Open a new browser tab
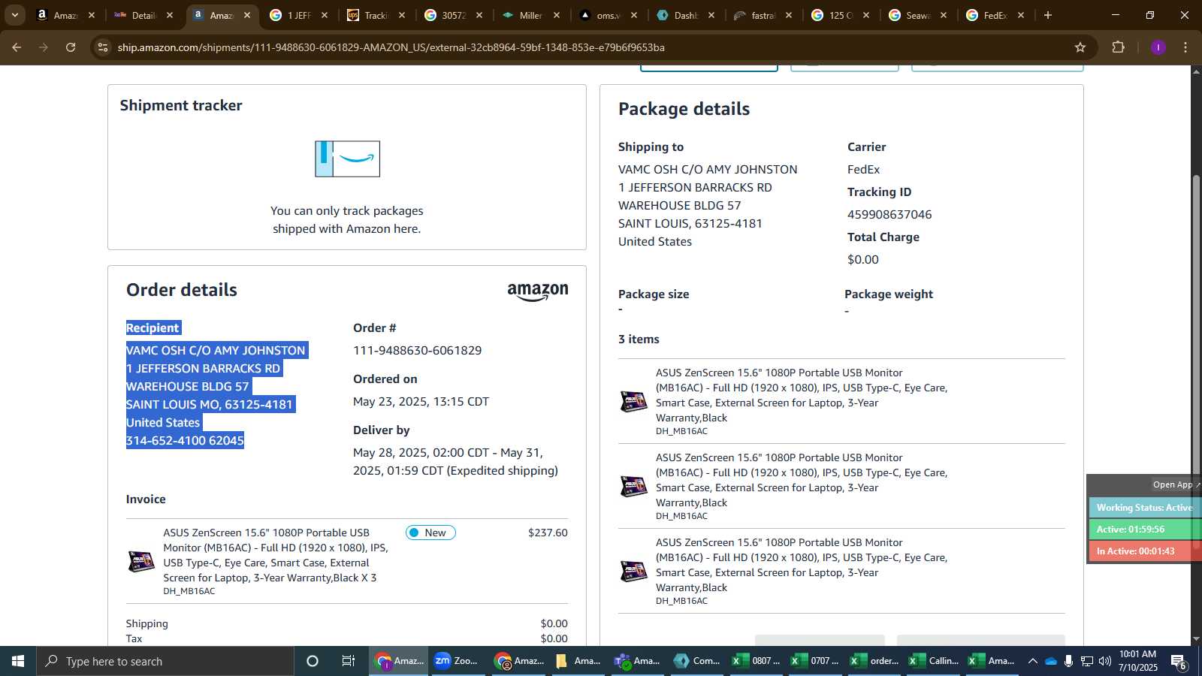The width and height of the screenshot is (1202, 676). click(1048, 15)
